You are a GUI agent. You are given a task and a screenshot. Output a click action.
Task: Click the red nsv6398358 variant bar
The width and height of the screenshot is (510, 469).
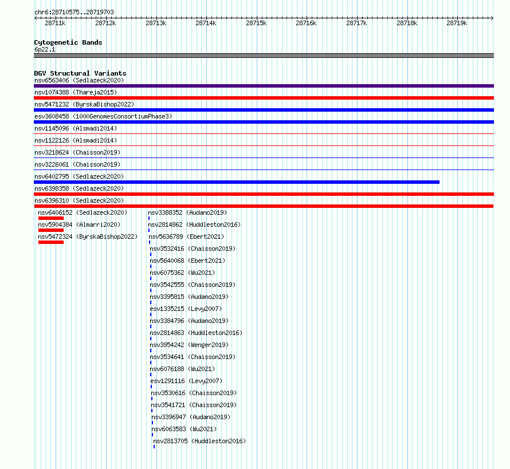coord(264,194)
